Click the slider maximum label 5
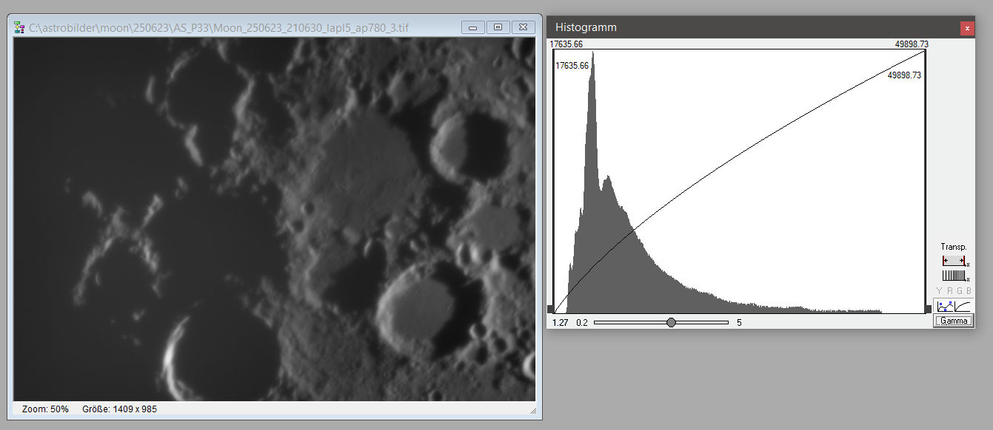Viewport: 993px width, 430px height. (739, 322)
